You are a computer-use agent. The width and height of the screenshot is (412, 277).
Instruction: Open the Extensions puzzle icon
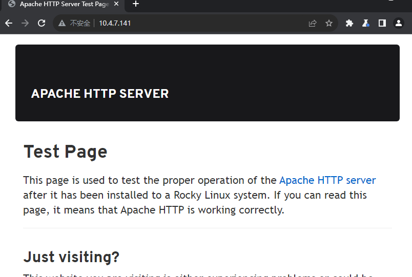pyautogui.click(x=349, y=23)
